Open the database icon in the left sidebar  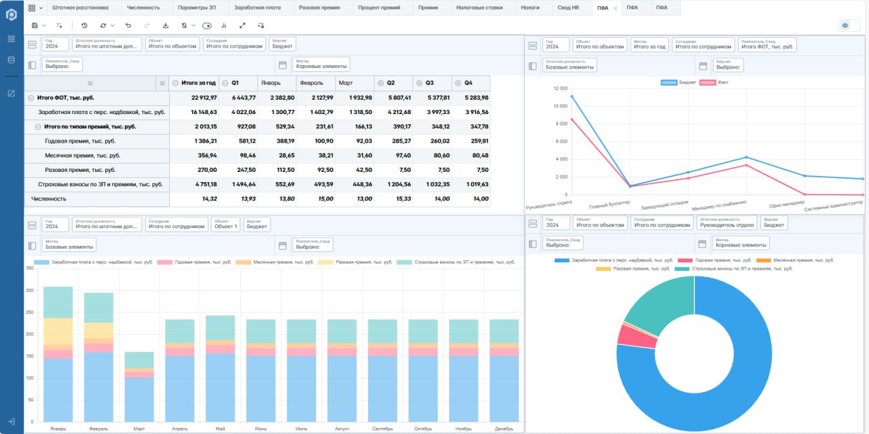(x=11, y=60)
